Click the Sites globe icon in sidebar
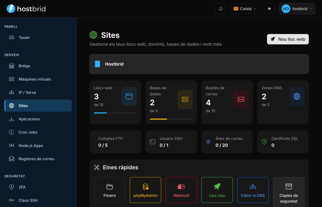The image size is (322, 207). [x=11, y=106]
